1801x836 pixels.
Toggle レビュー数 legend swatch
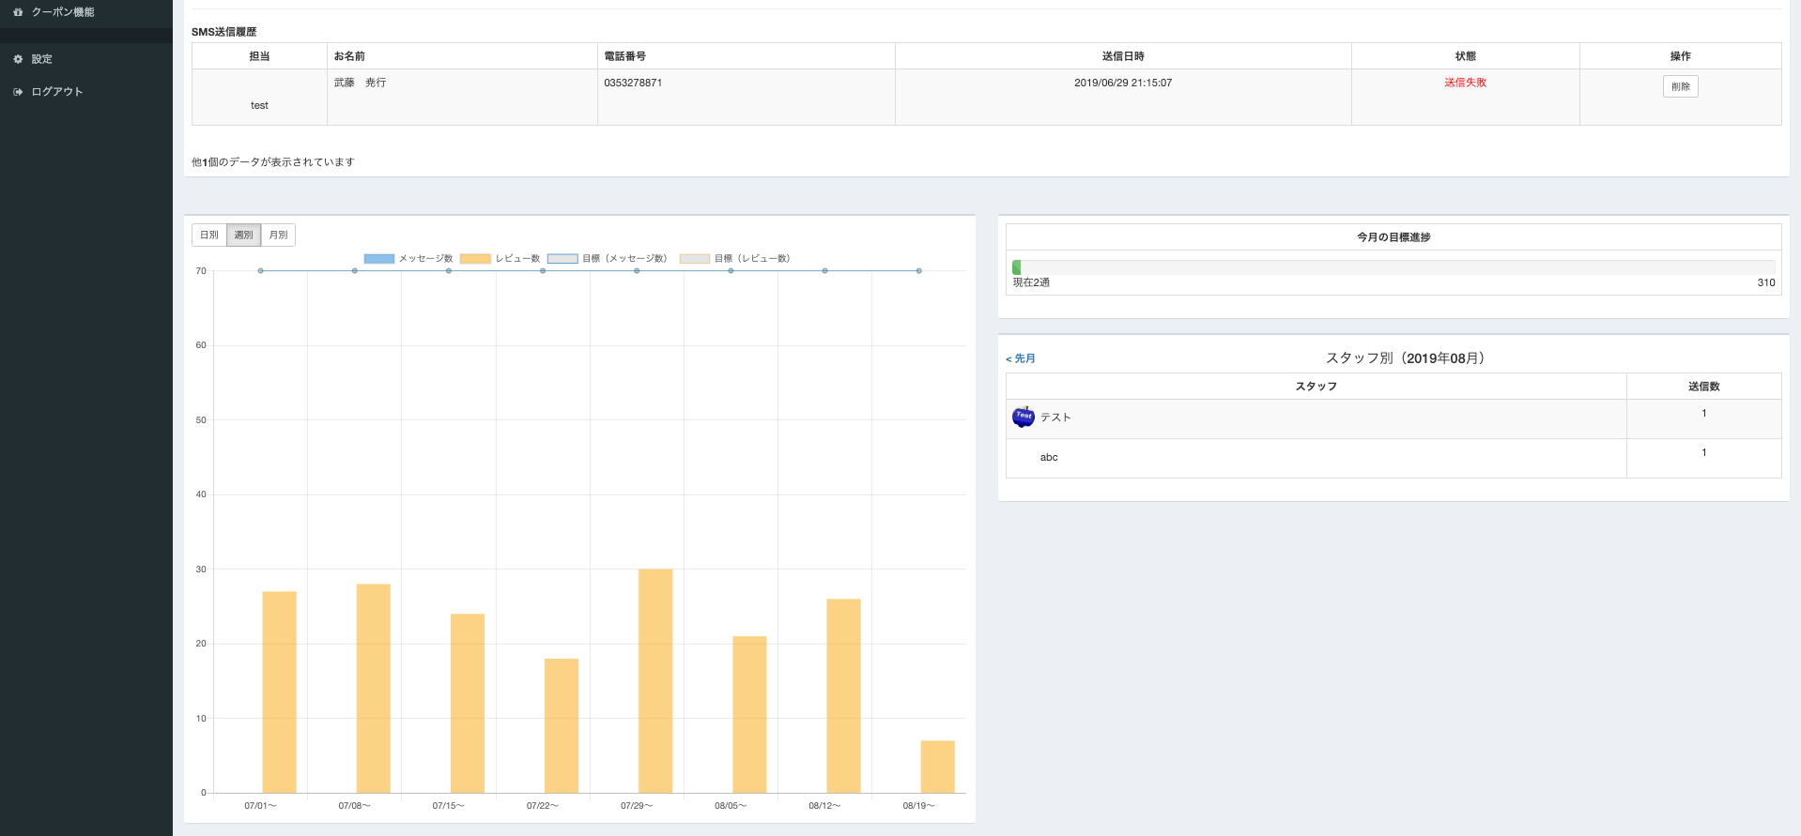(x=475, y=259)
